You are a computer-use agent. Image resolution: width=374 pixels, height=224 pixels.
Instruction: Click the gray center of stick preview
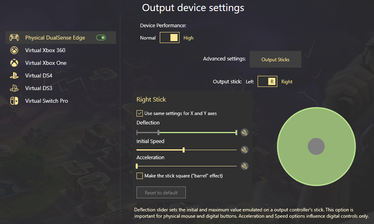coord(316,147)
